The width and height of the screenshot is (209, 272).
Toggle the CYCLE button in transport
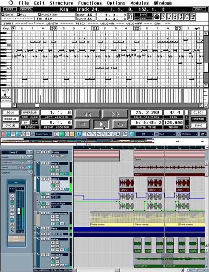[10, 126]
